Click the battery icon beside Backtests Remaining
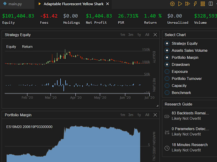Screen dimensions: 217x162 pos(167,116)
